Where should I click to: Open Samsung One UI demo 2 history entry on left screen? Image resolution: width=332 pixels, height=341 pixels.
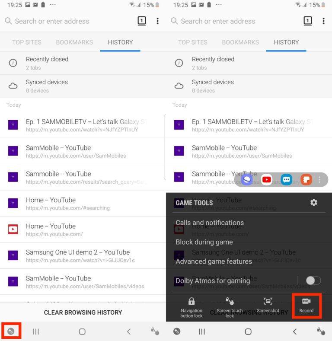click(78, 256)
